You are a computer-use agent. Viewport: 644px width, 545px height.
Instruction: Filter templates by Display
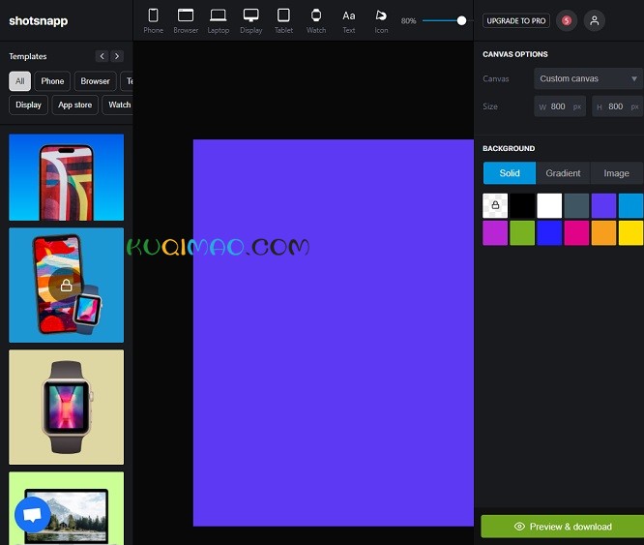(28, 105)
